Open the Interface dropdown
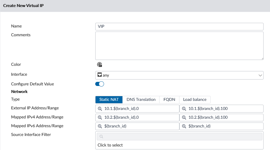Screen dimensions: 270x150 tap(179, 75)
